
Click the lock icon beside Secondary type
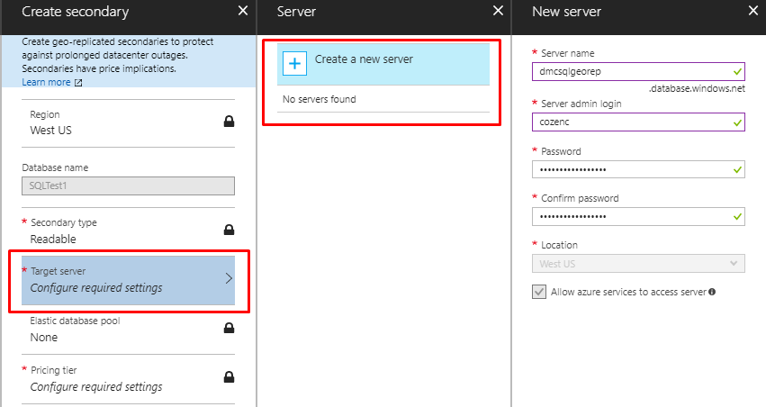coord(229,230)
